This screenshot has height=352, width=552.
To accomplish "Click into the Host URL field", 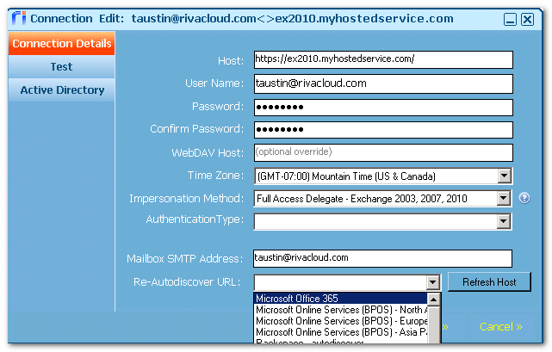I will tap(383, 60).
